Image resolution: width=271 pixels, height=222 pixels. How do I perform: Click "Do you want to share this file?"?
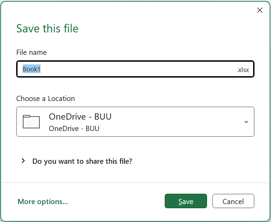point(82,161)
